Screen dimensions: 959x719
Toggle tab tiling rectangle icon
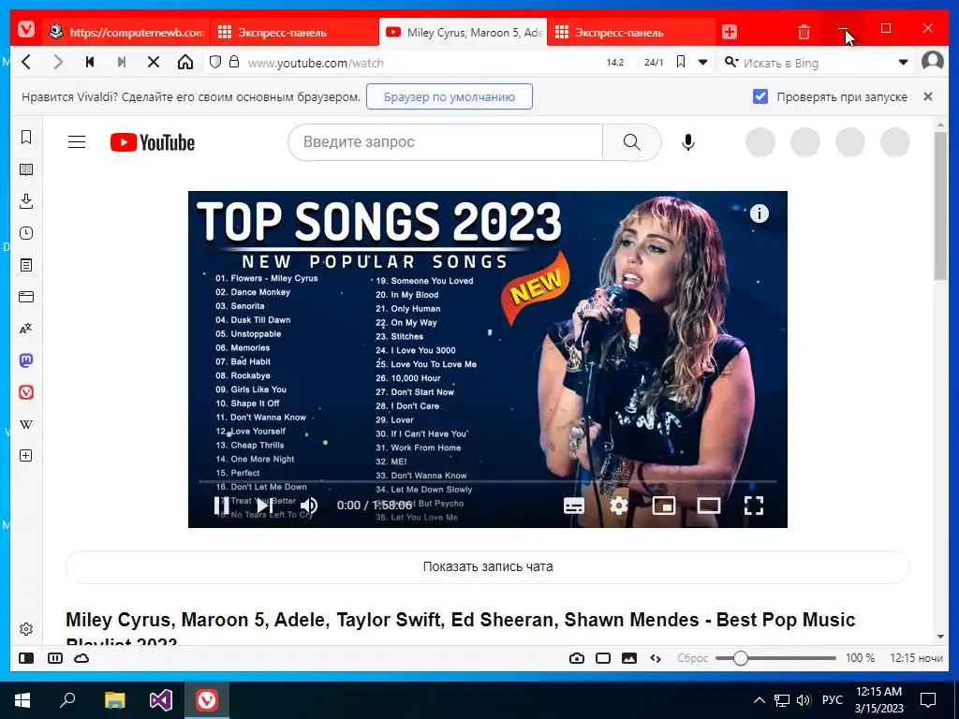click(603, 658)
